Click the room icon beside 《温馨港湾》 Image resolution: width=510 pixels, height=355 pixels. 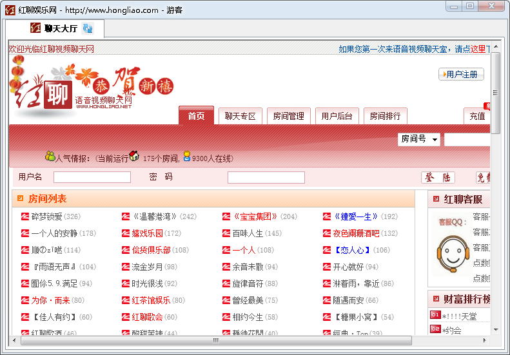[x=126, y=216]
